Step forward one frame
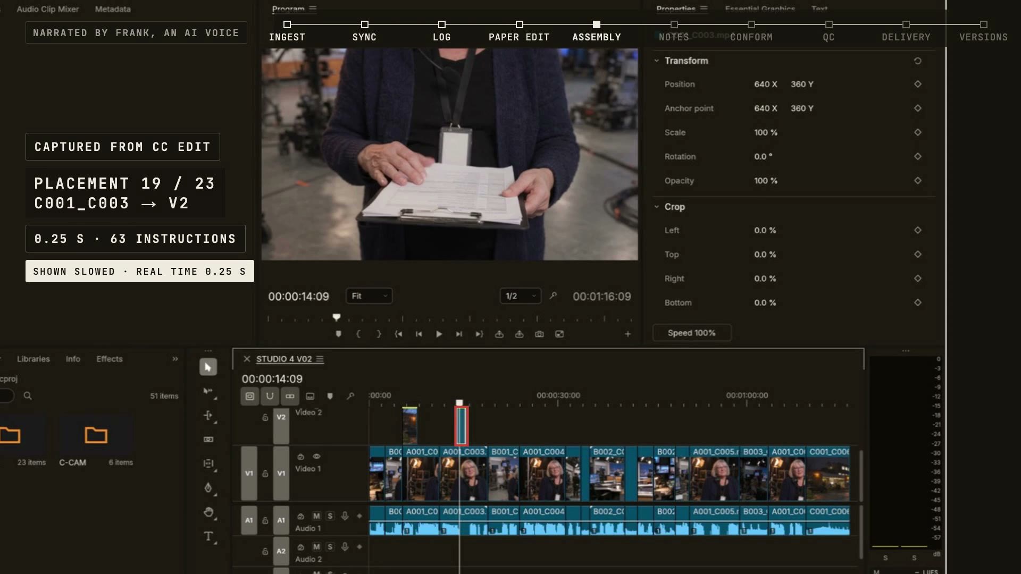 (459, 334)
